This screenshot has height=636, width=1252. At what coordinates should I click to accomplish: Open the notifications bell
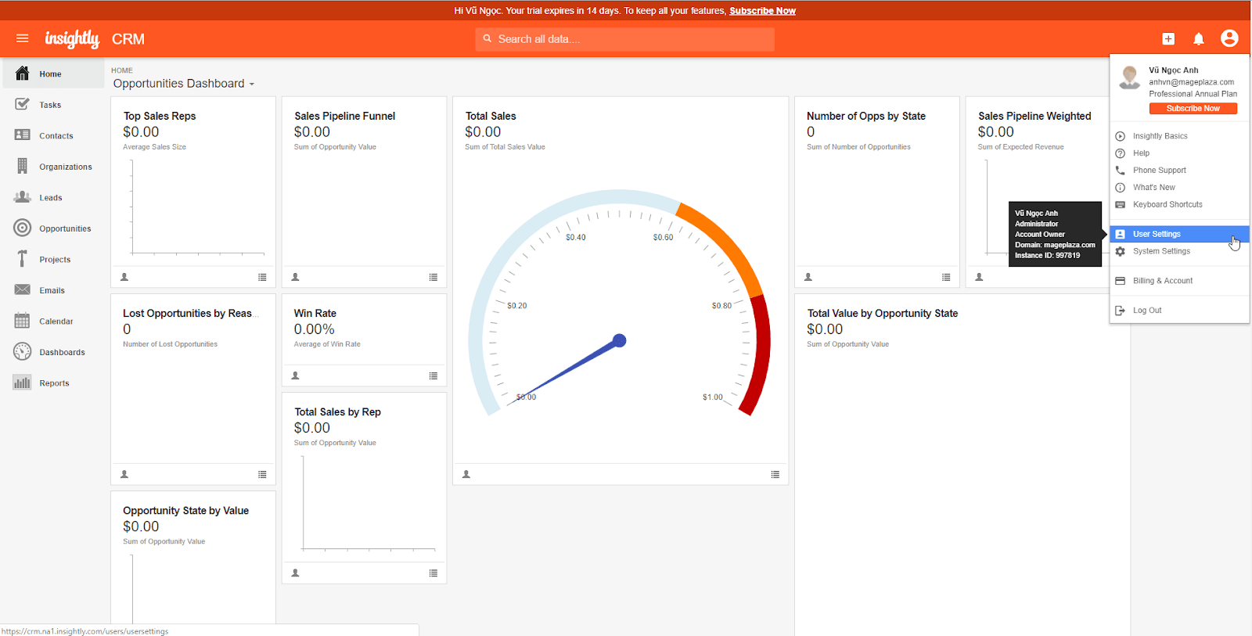(1199, 39)
